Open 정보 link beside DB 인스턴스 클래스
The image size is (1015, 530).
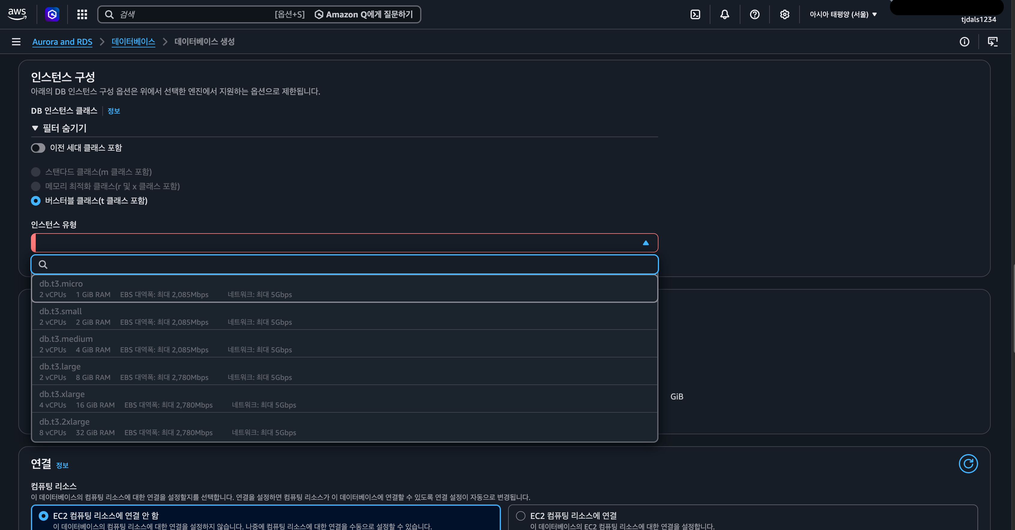113,111
